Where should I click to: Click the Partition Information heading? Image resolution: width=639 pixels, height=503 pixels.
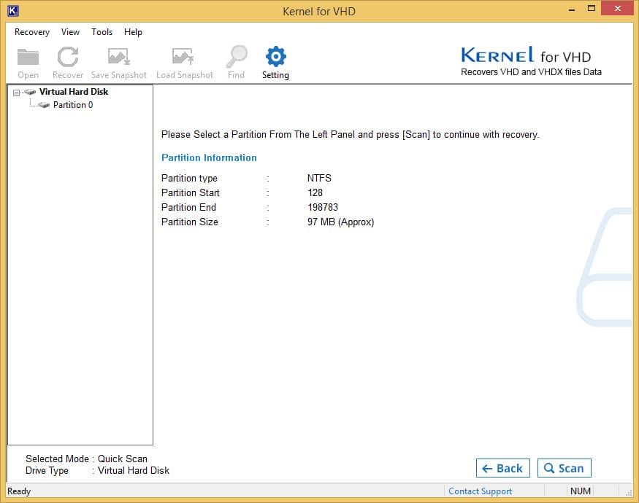(209, 158)
